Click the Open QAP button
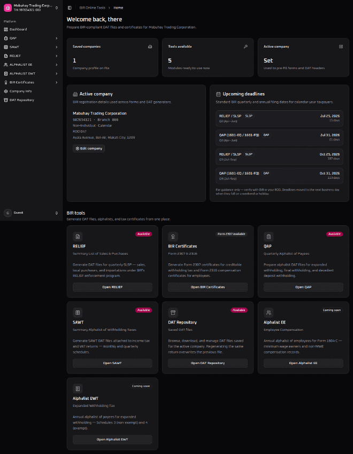The height and width of the screenshot is (454, 353). click(303, 287)
